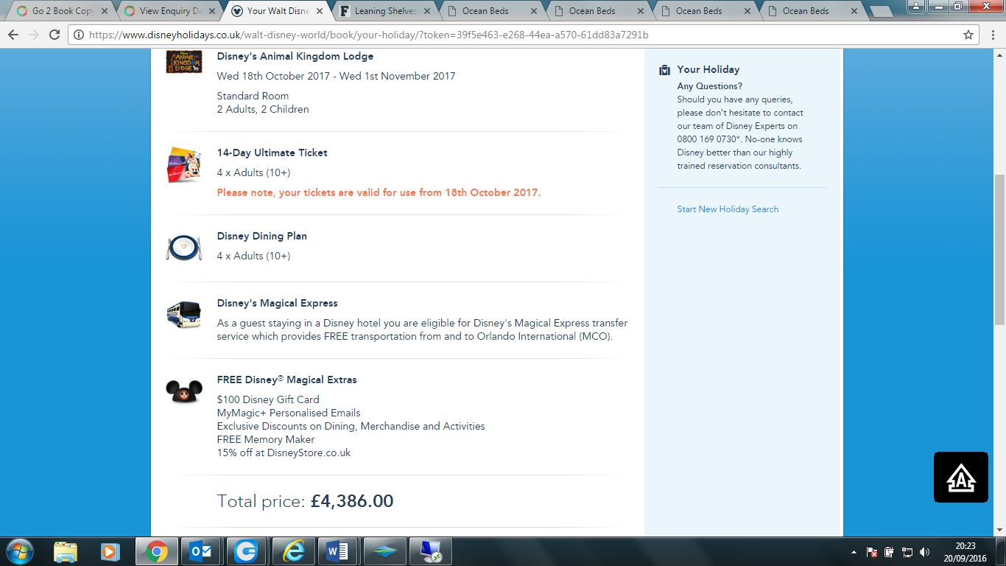Image resolution: width=1006 pixels, height=566 pixels.
Task: Click the Standard Room text
Action: click(253, 96)
